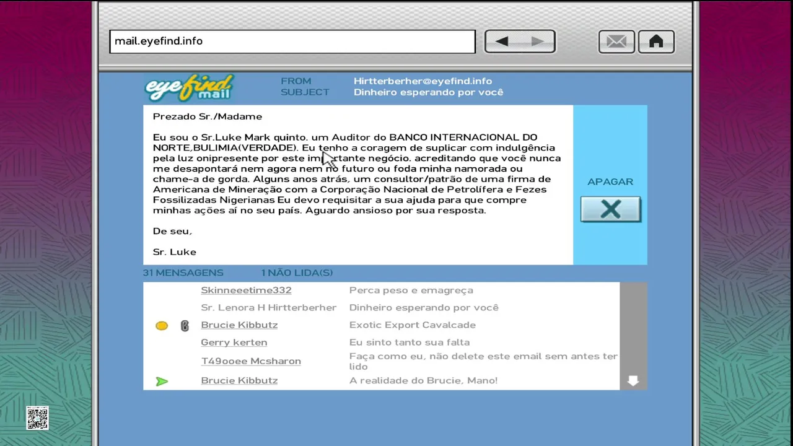Click the mail.eyefind.info address field
Image resolution: width=793 pixels, height=446 pixels.
tap(292, 42)
